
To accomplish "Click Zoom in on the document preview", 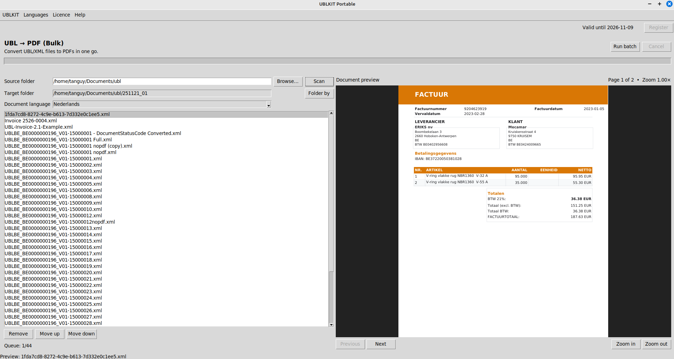I will (625, 344).
